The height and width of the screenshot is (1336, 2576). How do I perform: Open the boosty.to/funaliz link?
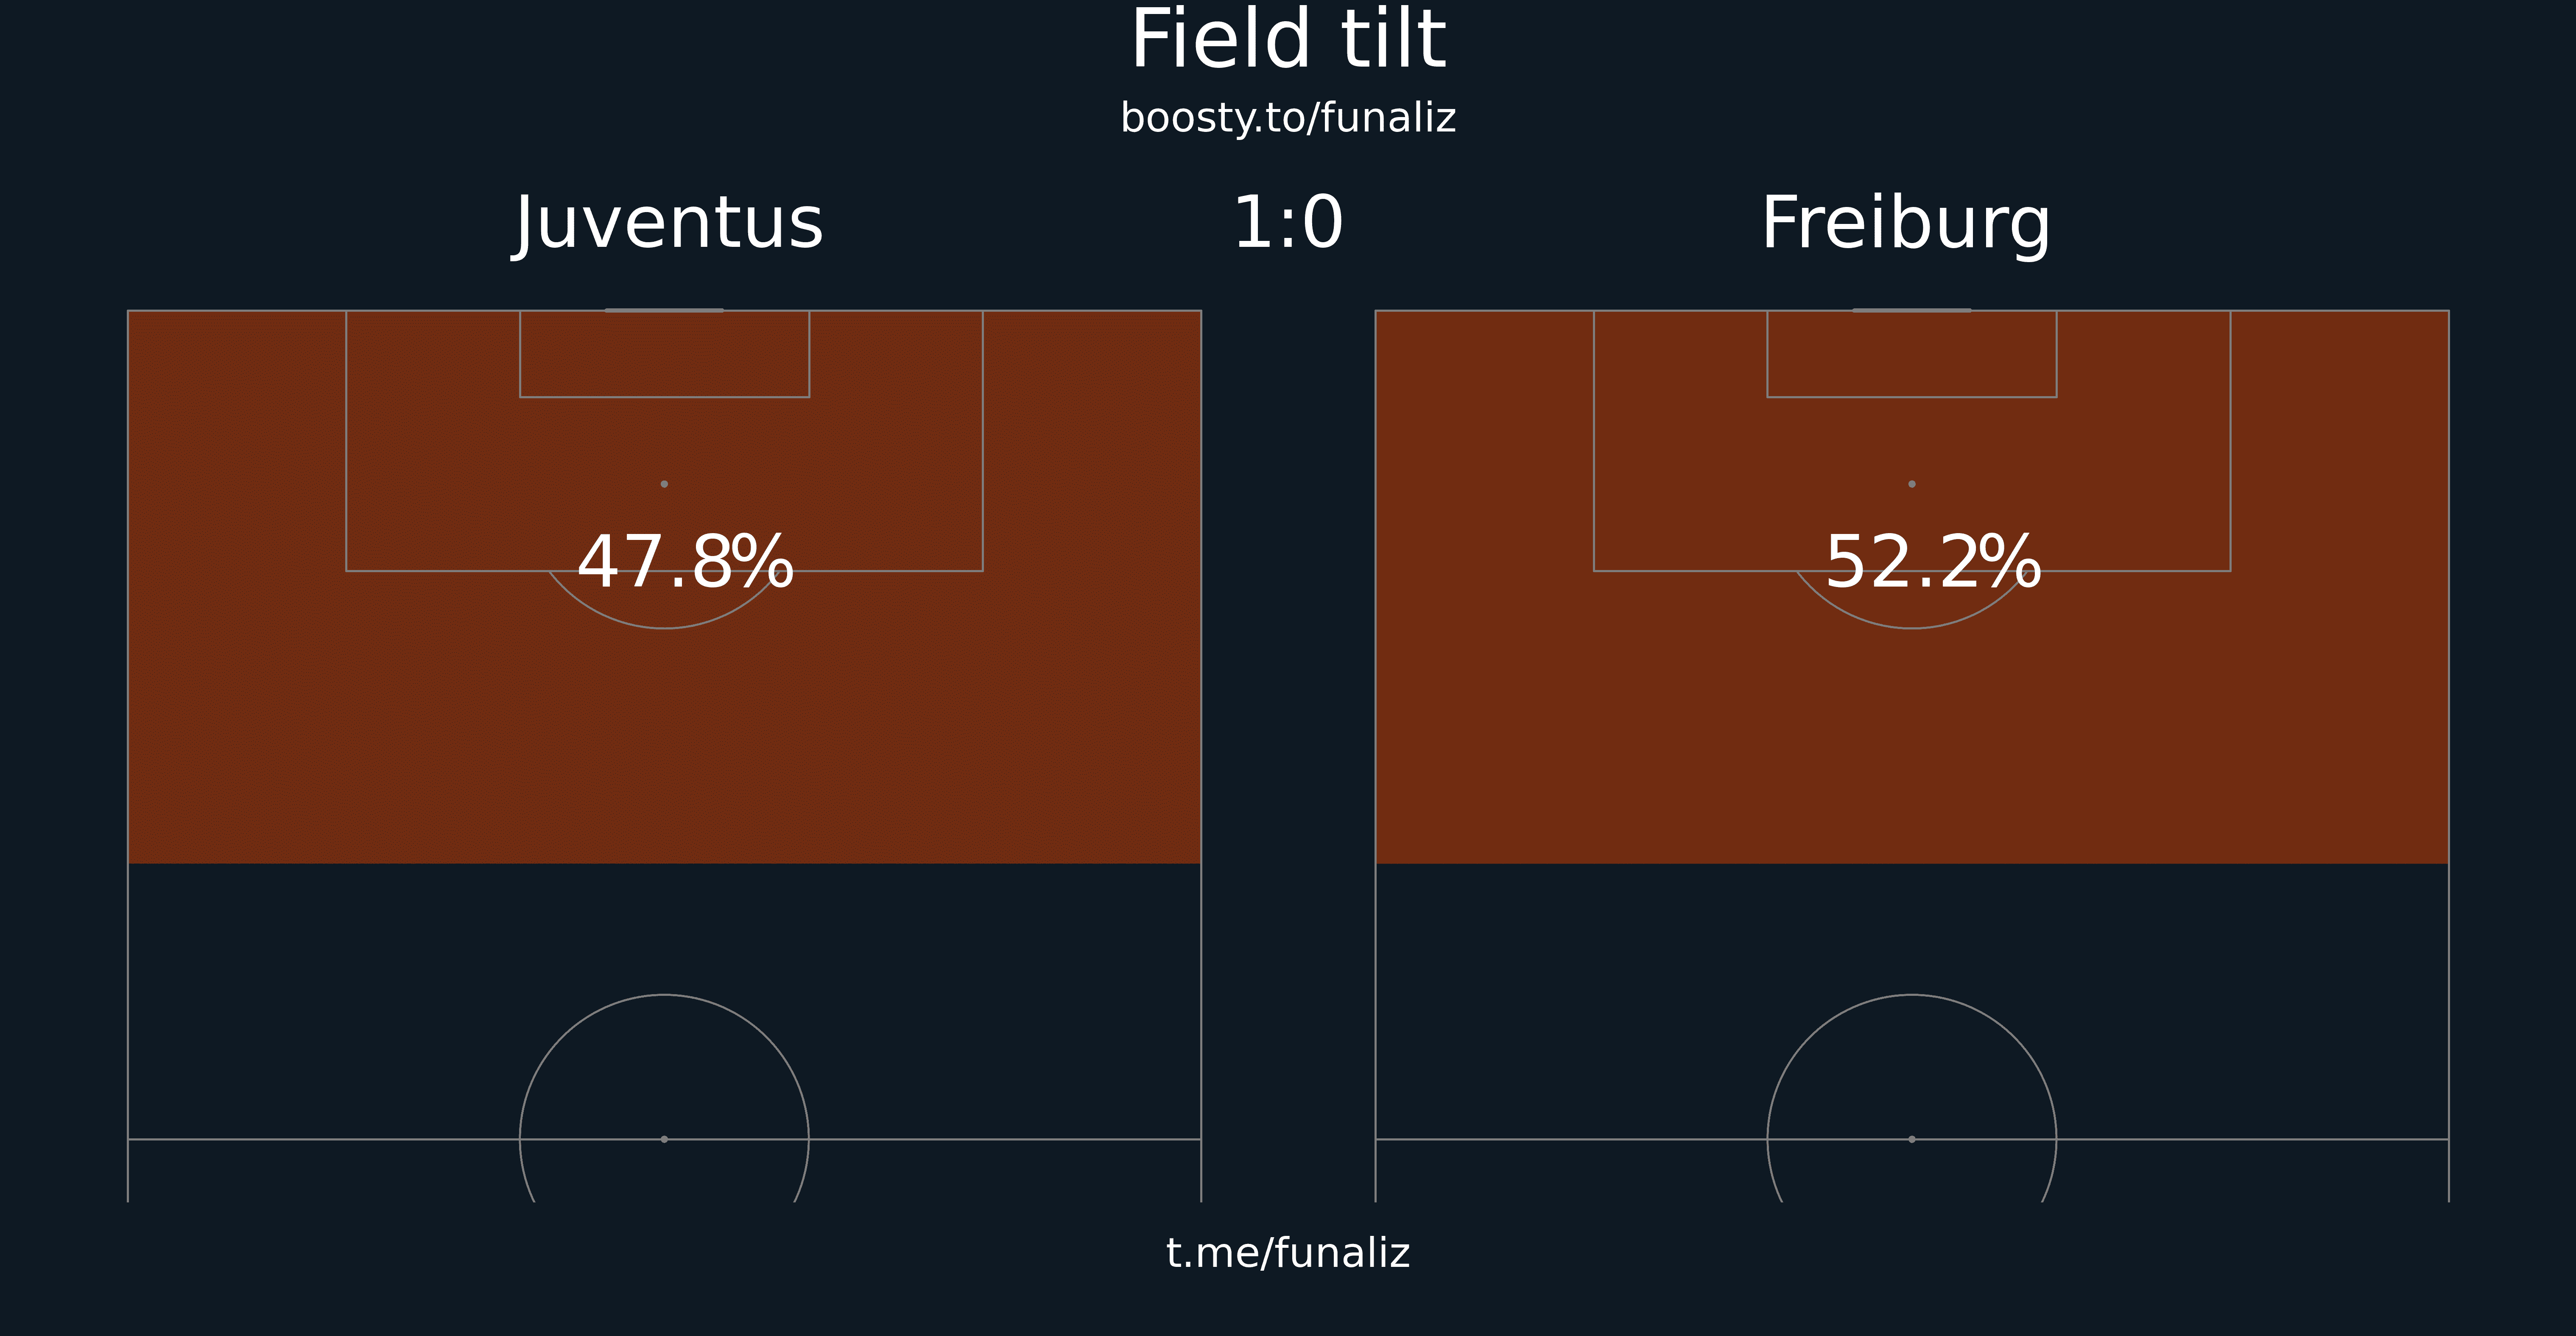(1288, 118)
